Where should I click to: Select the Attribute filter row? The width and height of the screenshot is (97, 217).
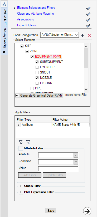pos(53,125)
